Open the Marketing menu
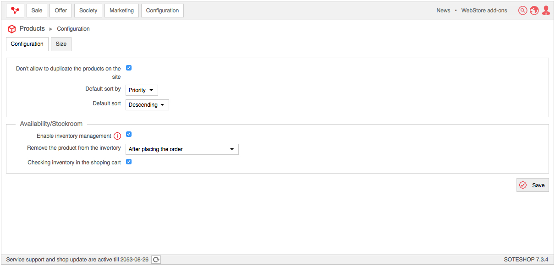 pos(121,11)
